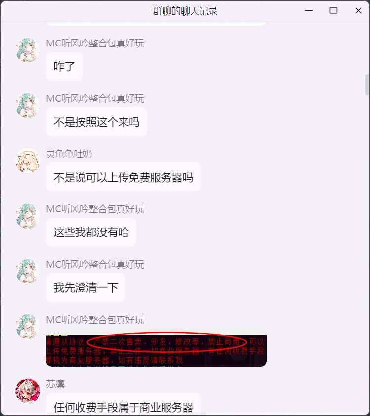Open 苏凛's red-haired avatar
The width and height of the screenshot is (370, 416).
tap(28, 391)
